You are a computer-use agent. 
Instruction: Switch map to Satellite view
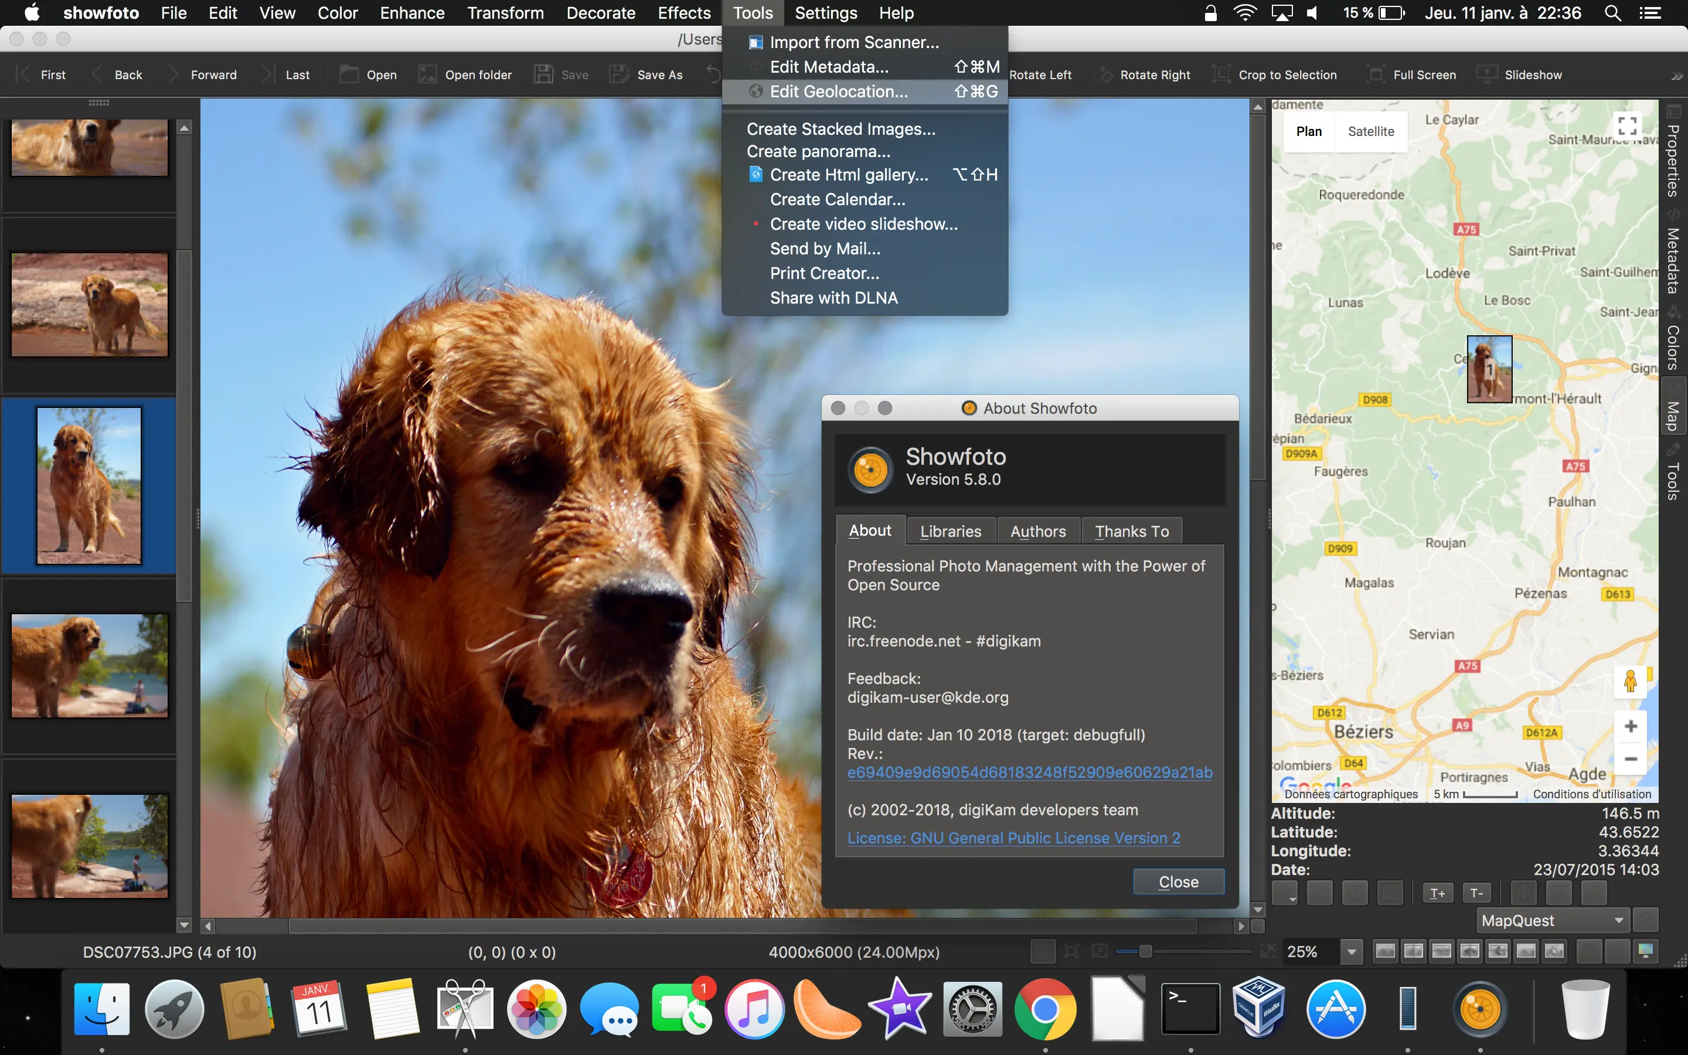1371,131
